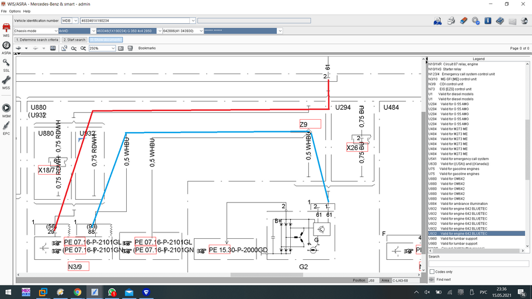Open the MSS maintenance module
532x299 pixels.
click(6, 80)
